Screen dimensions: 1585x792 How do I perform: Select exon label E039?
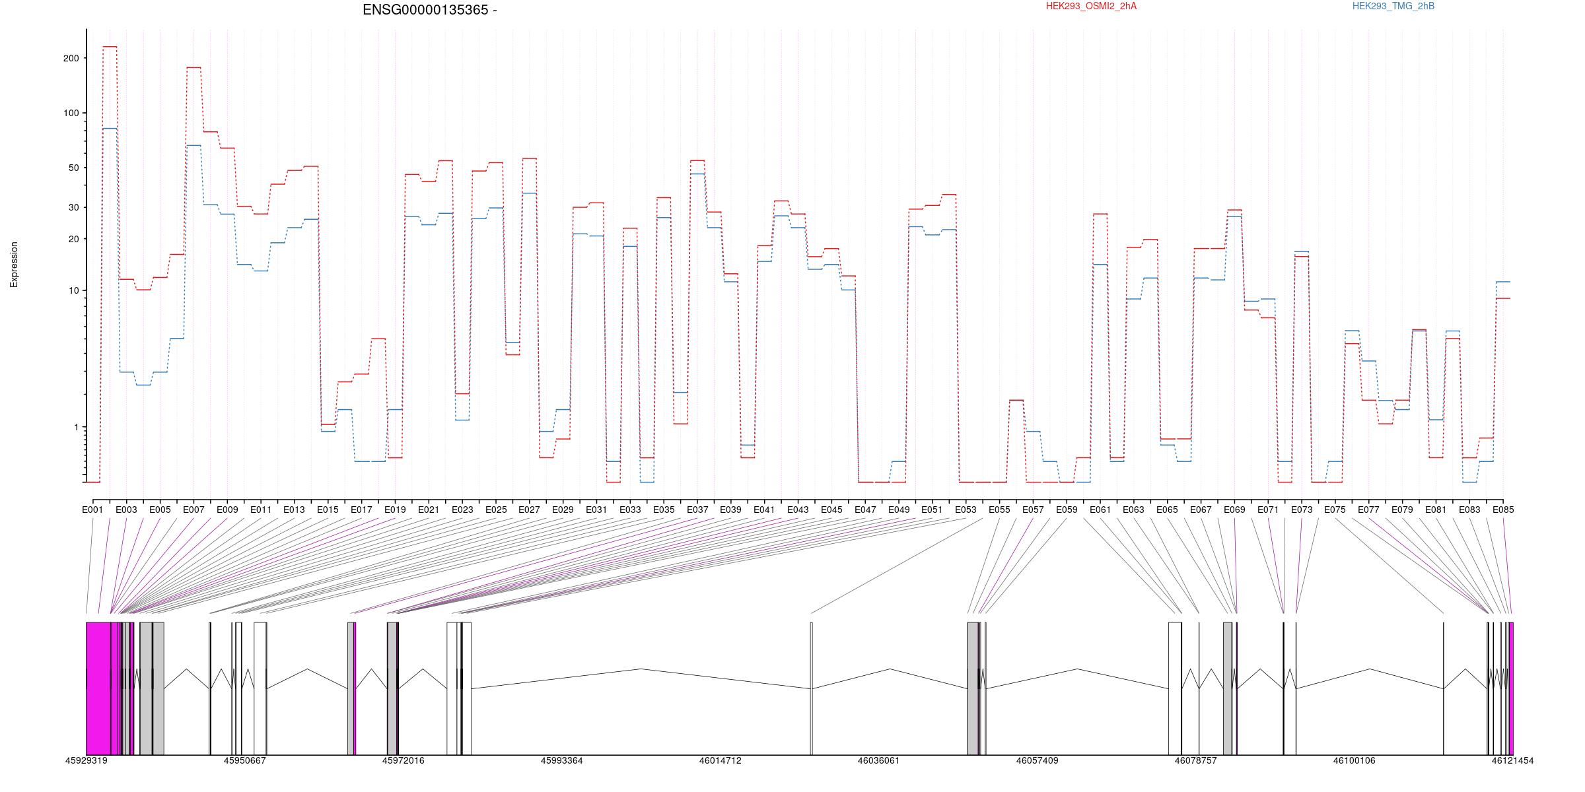(730, 510)
